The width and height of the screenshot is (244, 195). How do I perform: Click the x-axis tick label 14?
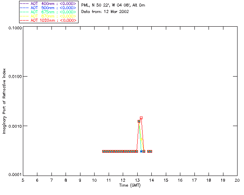coord(152,180)
